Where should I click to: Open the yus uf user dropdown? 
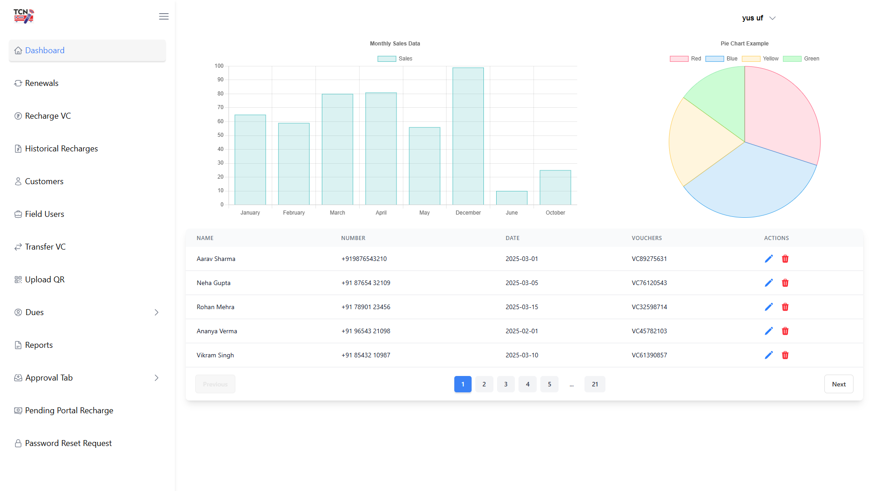[758, 18]
